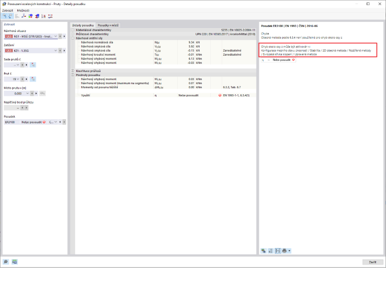Open the Návrhová situace dropdown
Viewport: 386px width, 289px height.
[56, 37]
